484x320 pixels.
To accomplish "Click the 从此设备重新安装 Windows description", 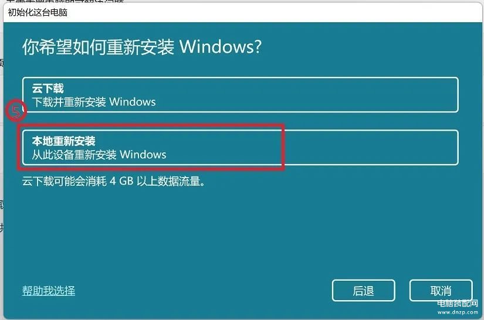I will click(99, 155).
